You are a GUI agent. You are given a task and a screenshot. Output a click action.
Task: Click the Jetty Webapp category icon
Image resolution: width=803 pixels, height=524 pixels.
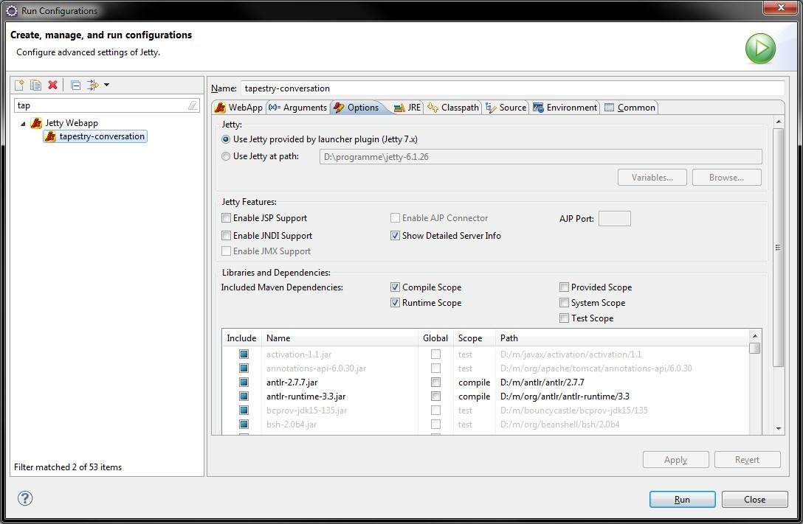[x=35, y=122]
